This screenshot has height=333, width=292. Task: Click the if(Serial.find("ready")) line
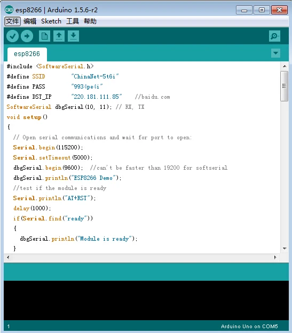pos(53,218)
